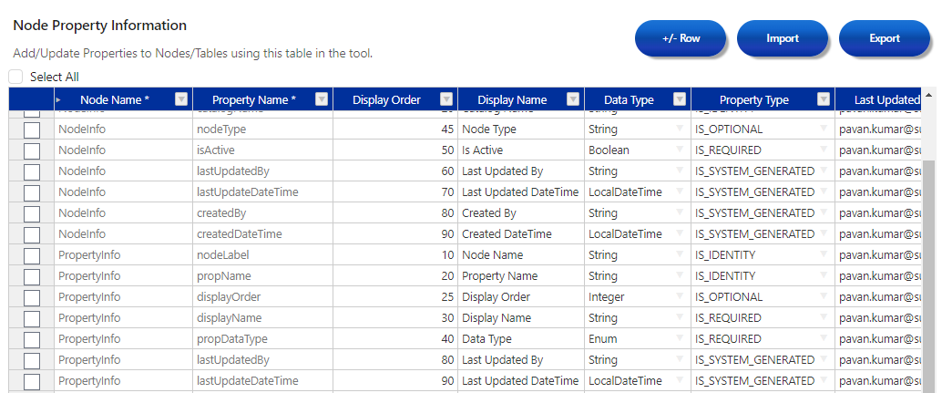Click the +/- Row button
This screenshot has width=942, height=393.
681,38
